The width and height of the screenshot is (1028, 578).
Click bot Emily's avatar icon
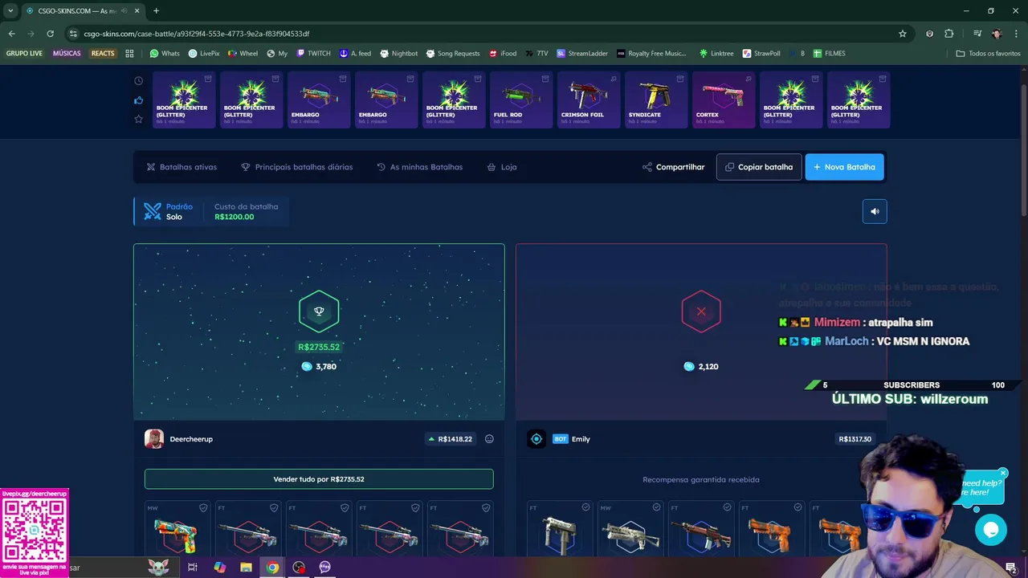[x=536, y=439]
